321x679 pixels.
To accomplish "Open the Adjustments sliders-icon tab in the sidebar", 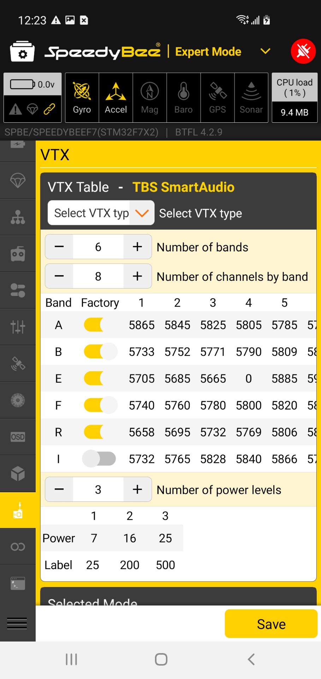I will pyautogui.click(x=18, y=327).
